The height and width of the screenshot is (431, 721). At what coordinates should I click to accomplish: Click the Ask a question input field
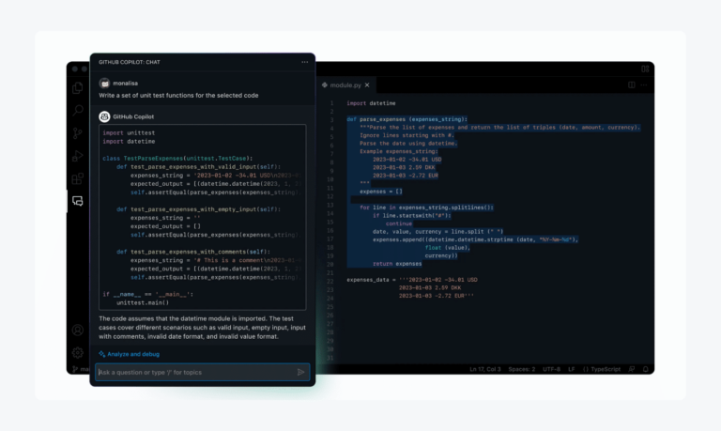point(194,372)
